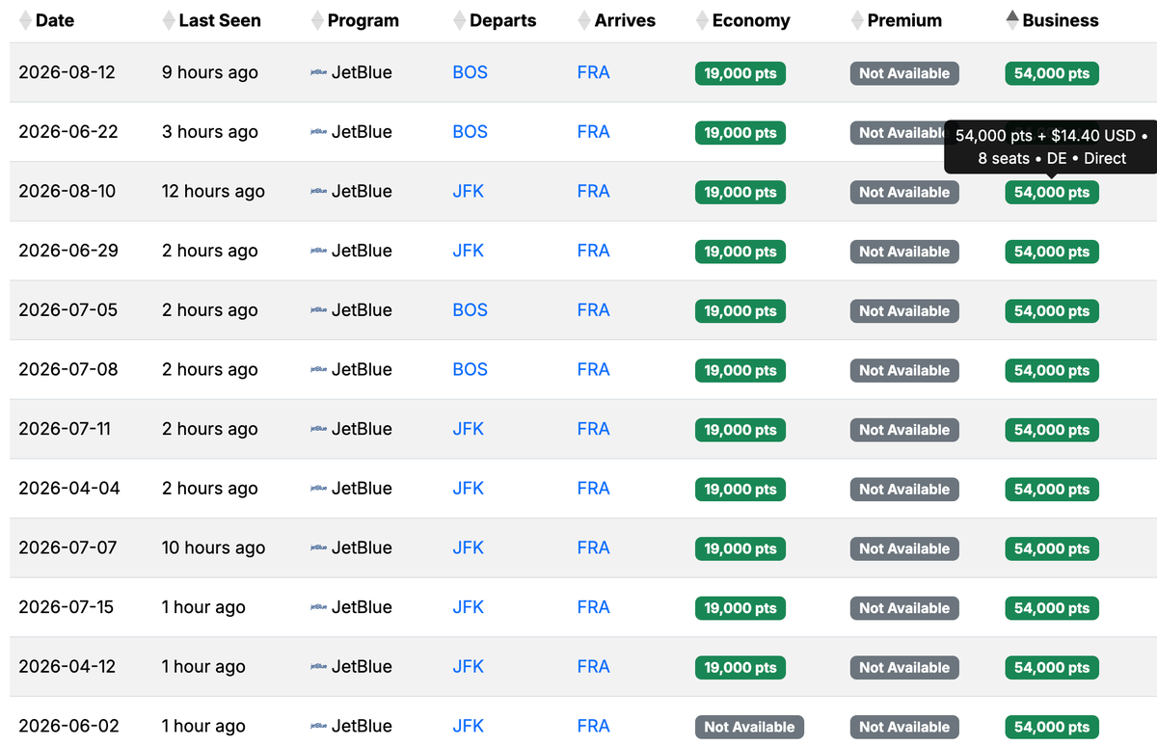Open FRA arrival link for 2026-06-29
This screenshot has width=1157, height=746.
point(593,251)
